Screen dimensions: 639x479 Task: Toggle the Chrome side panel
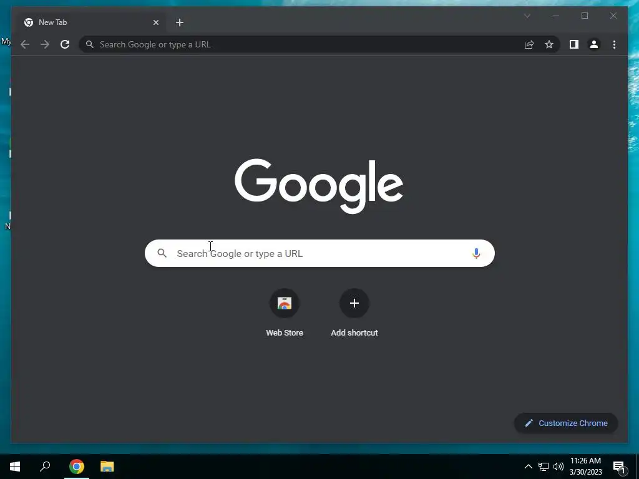(574, 44)
